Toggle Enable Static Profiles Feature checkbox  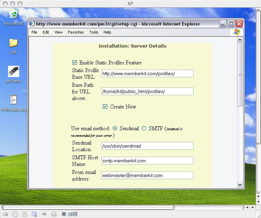[75, 62]
